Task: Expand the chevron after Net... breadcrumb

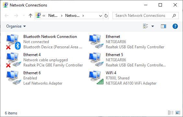Action: (x=62, y=16)
